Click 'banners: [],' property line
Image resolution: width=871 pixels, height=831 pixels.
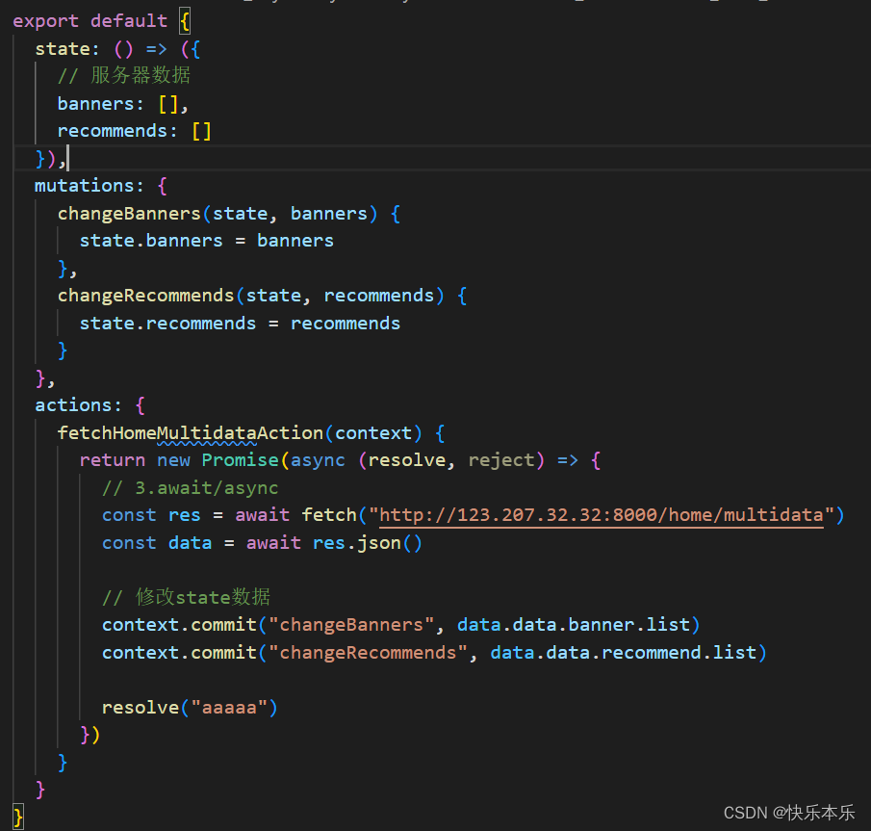(x=123, y=103)
